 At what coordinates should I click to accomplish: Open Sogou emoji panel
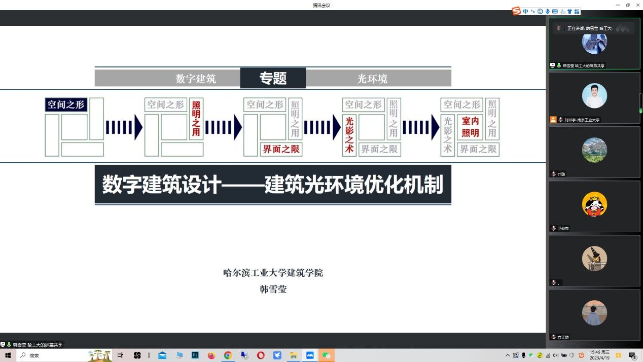540,11
